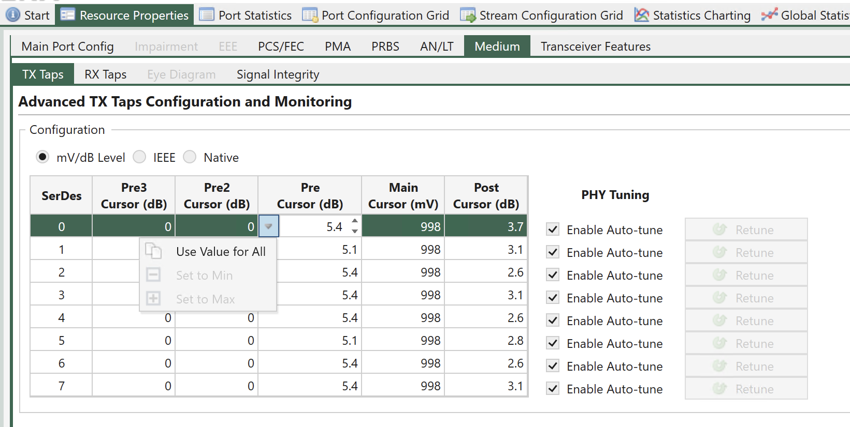Image resolution: width=850 pixels, height=427 pixels.
Task: Click the Pre Cursor 5.4 input field in row 0
Action: click(x=314, y=226)
